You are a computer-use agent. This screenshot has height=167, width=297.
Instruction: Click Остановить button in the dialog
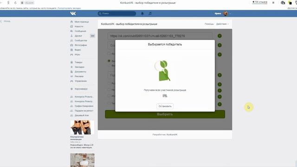point(165,106)
